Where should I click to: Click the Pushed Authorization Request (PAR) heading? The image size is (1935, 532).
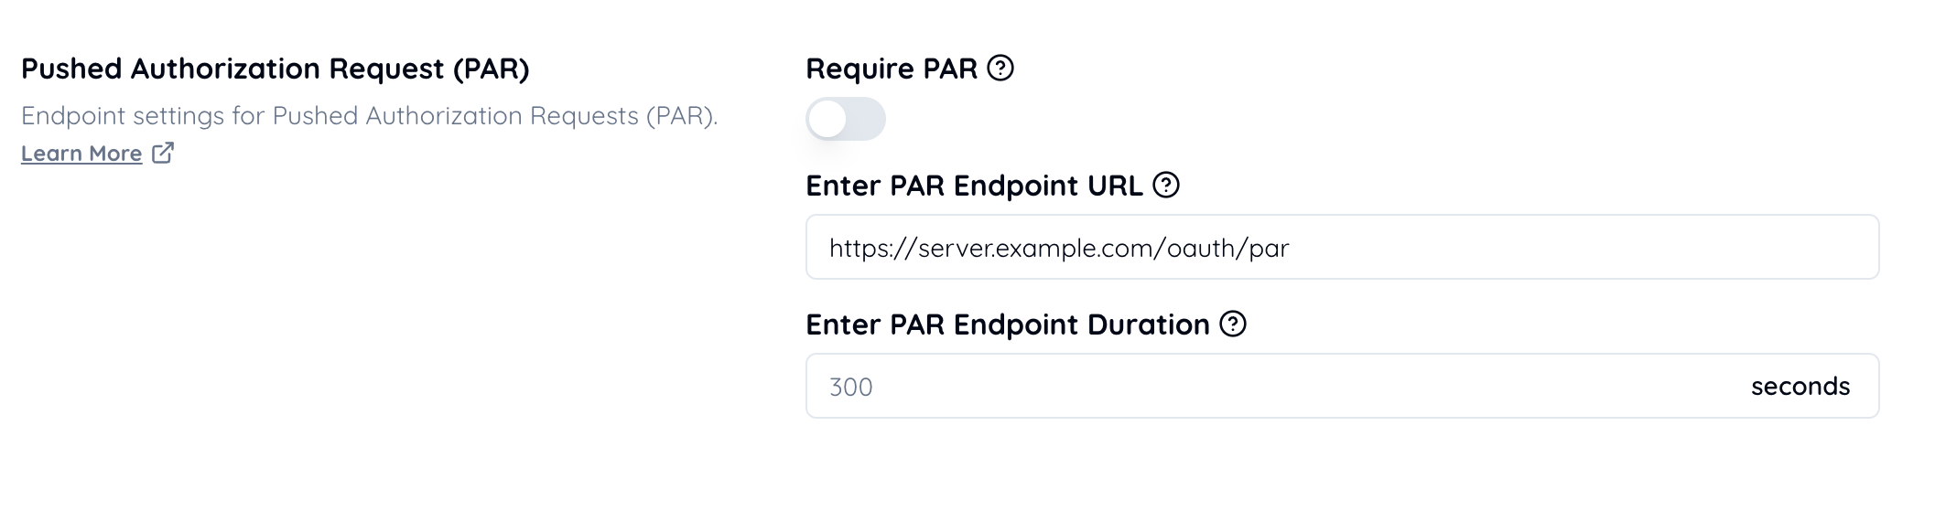point(275,69)
